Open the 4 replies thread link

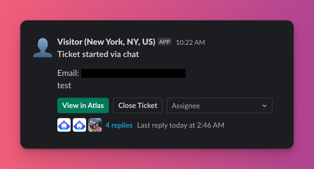(x=119, y=125)
